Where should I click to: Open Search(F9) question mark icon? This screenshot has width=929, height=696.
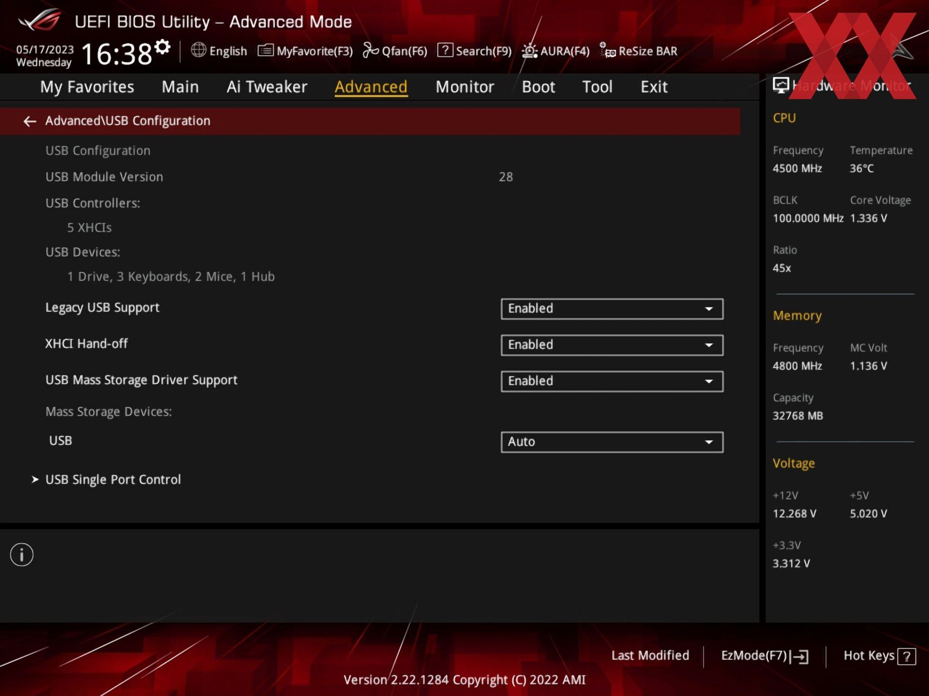tap(445, 50)
